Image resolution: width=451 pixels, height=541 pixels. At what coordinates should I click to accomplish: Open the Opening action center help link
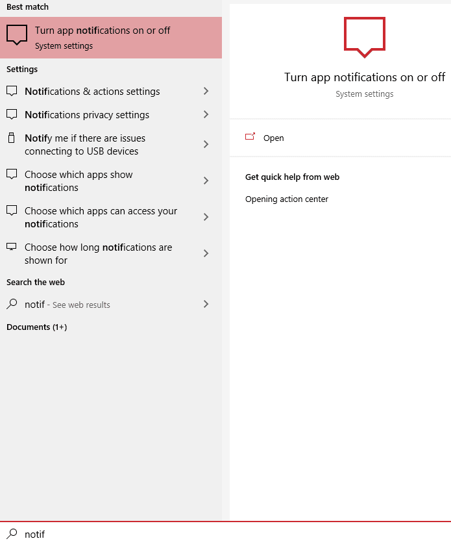(287, 199)
